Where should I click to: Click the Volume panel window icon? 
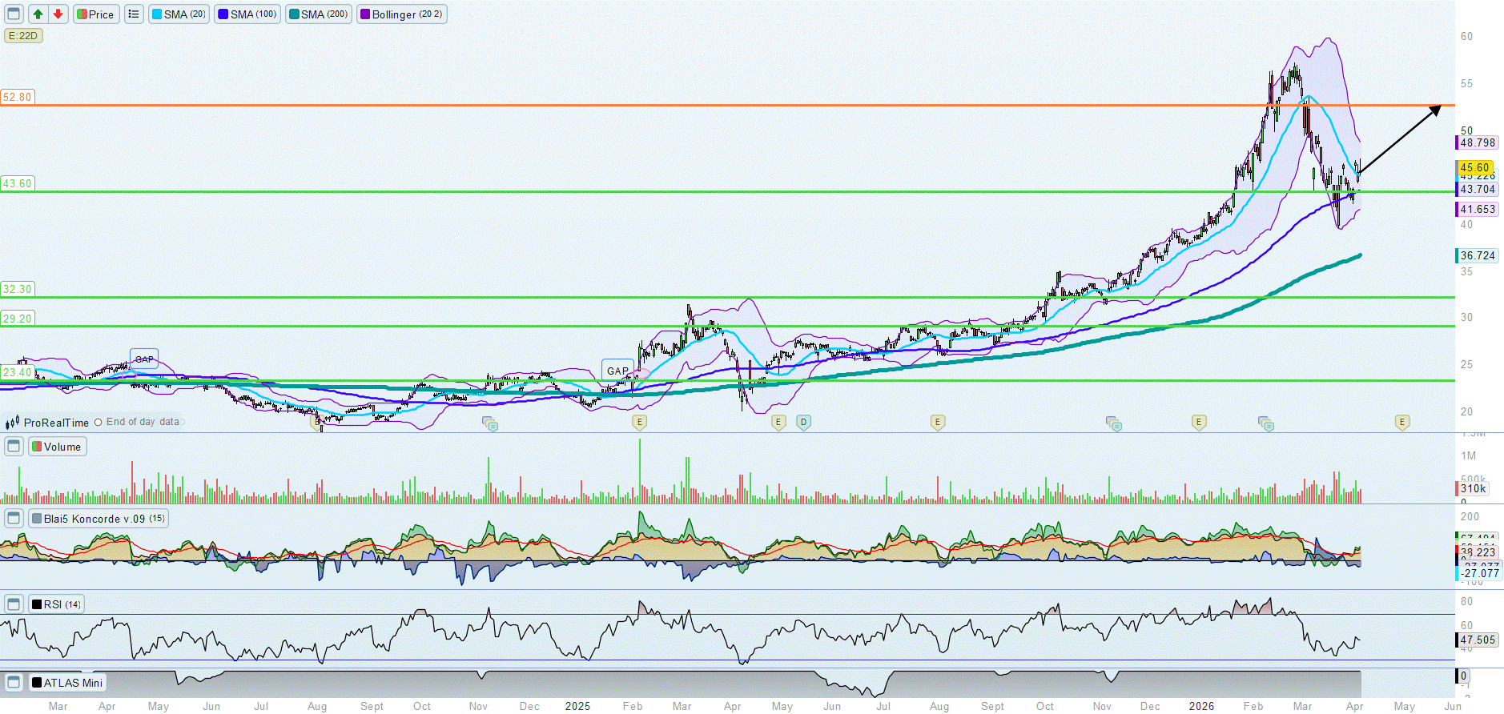[14, 447]
